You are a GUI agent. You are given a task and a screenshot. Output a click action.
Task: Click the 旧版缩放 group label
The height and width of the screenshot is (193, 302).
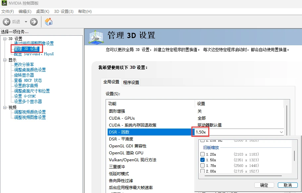(211, 148)
